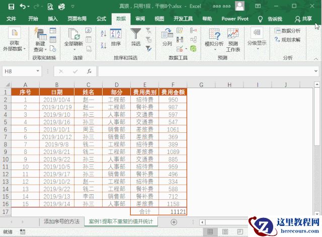Click the Remove Duplicates icon
Screen dimensions: 322x237
pyautogui.click(x=180, y=39)
